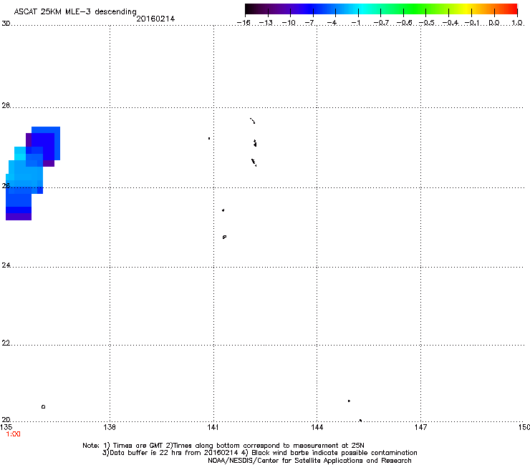Click the -0.6 color scale label
The image size is (530, 465).
coord(404,23)
